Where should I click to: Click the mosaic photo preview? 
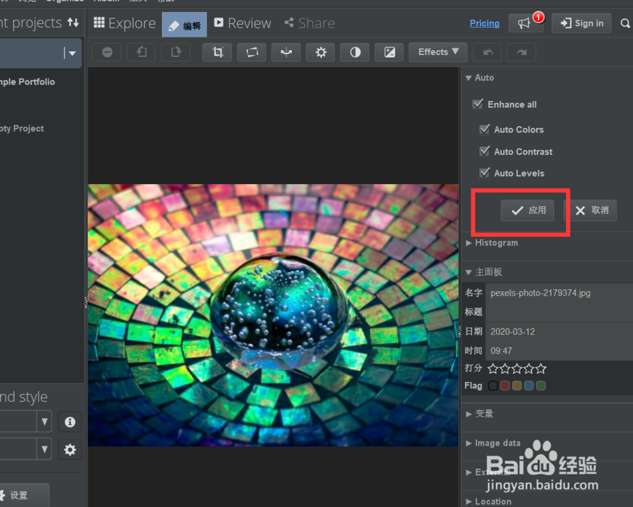[x=273, y=315]
